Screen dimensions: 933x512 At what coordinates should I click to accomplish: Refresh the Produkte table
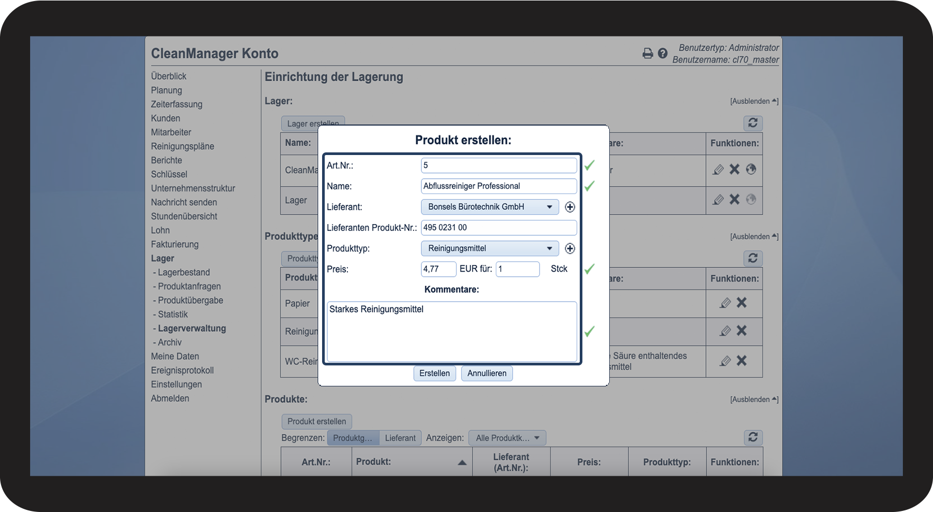tap(753, 437)
